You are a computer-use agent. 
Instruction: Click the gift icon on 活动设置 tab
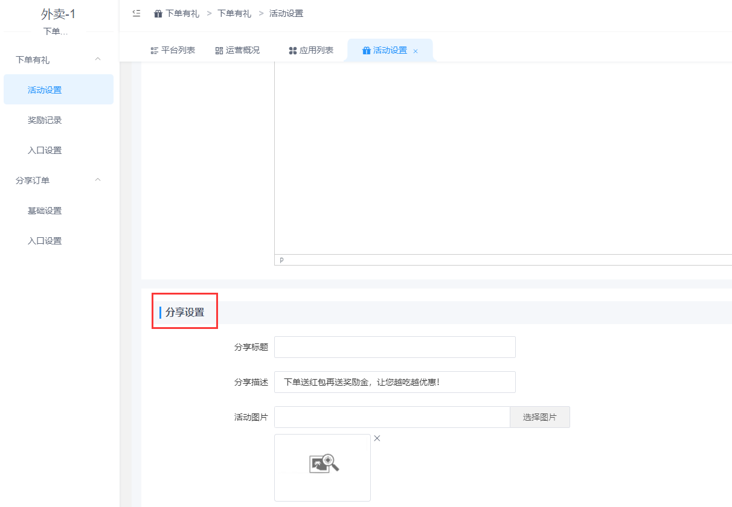366,51
